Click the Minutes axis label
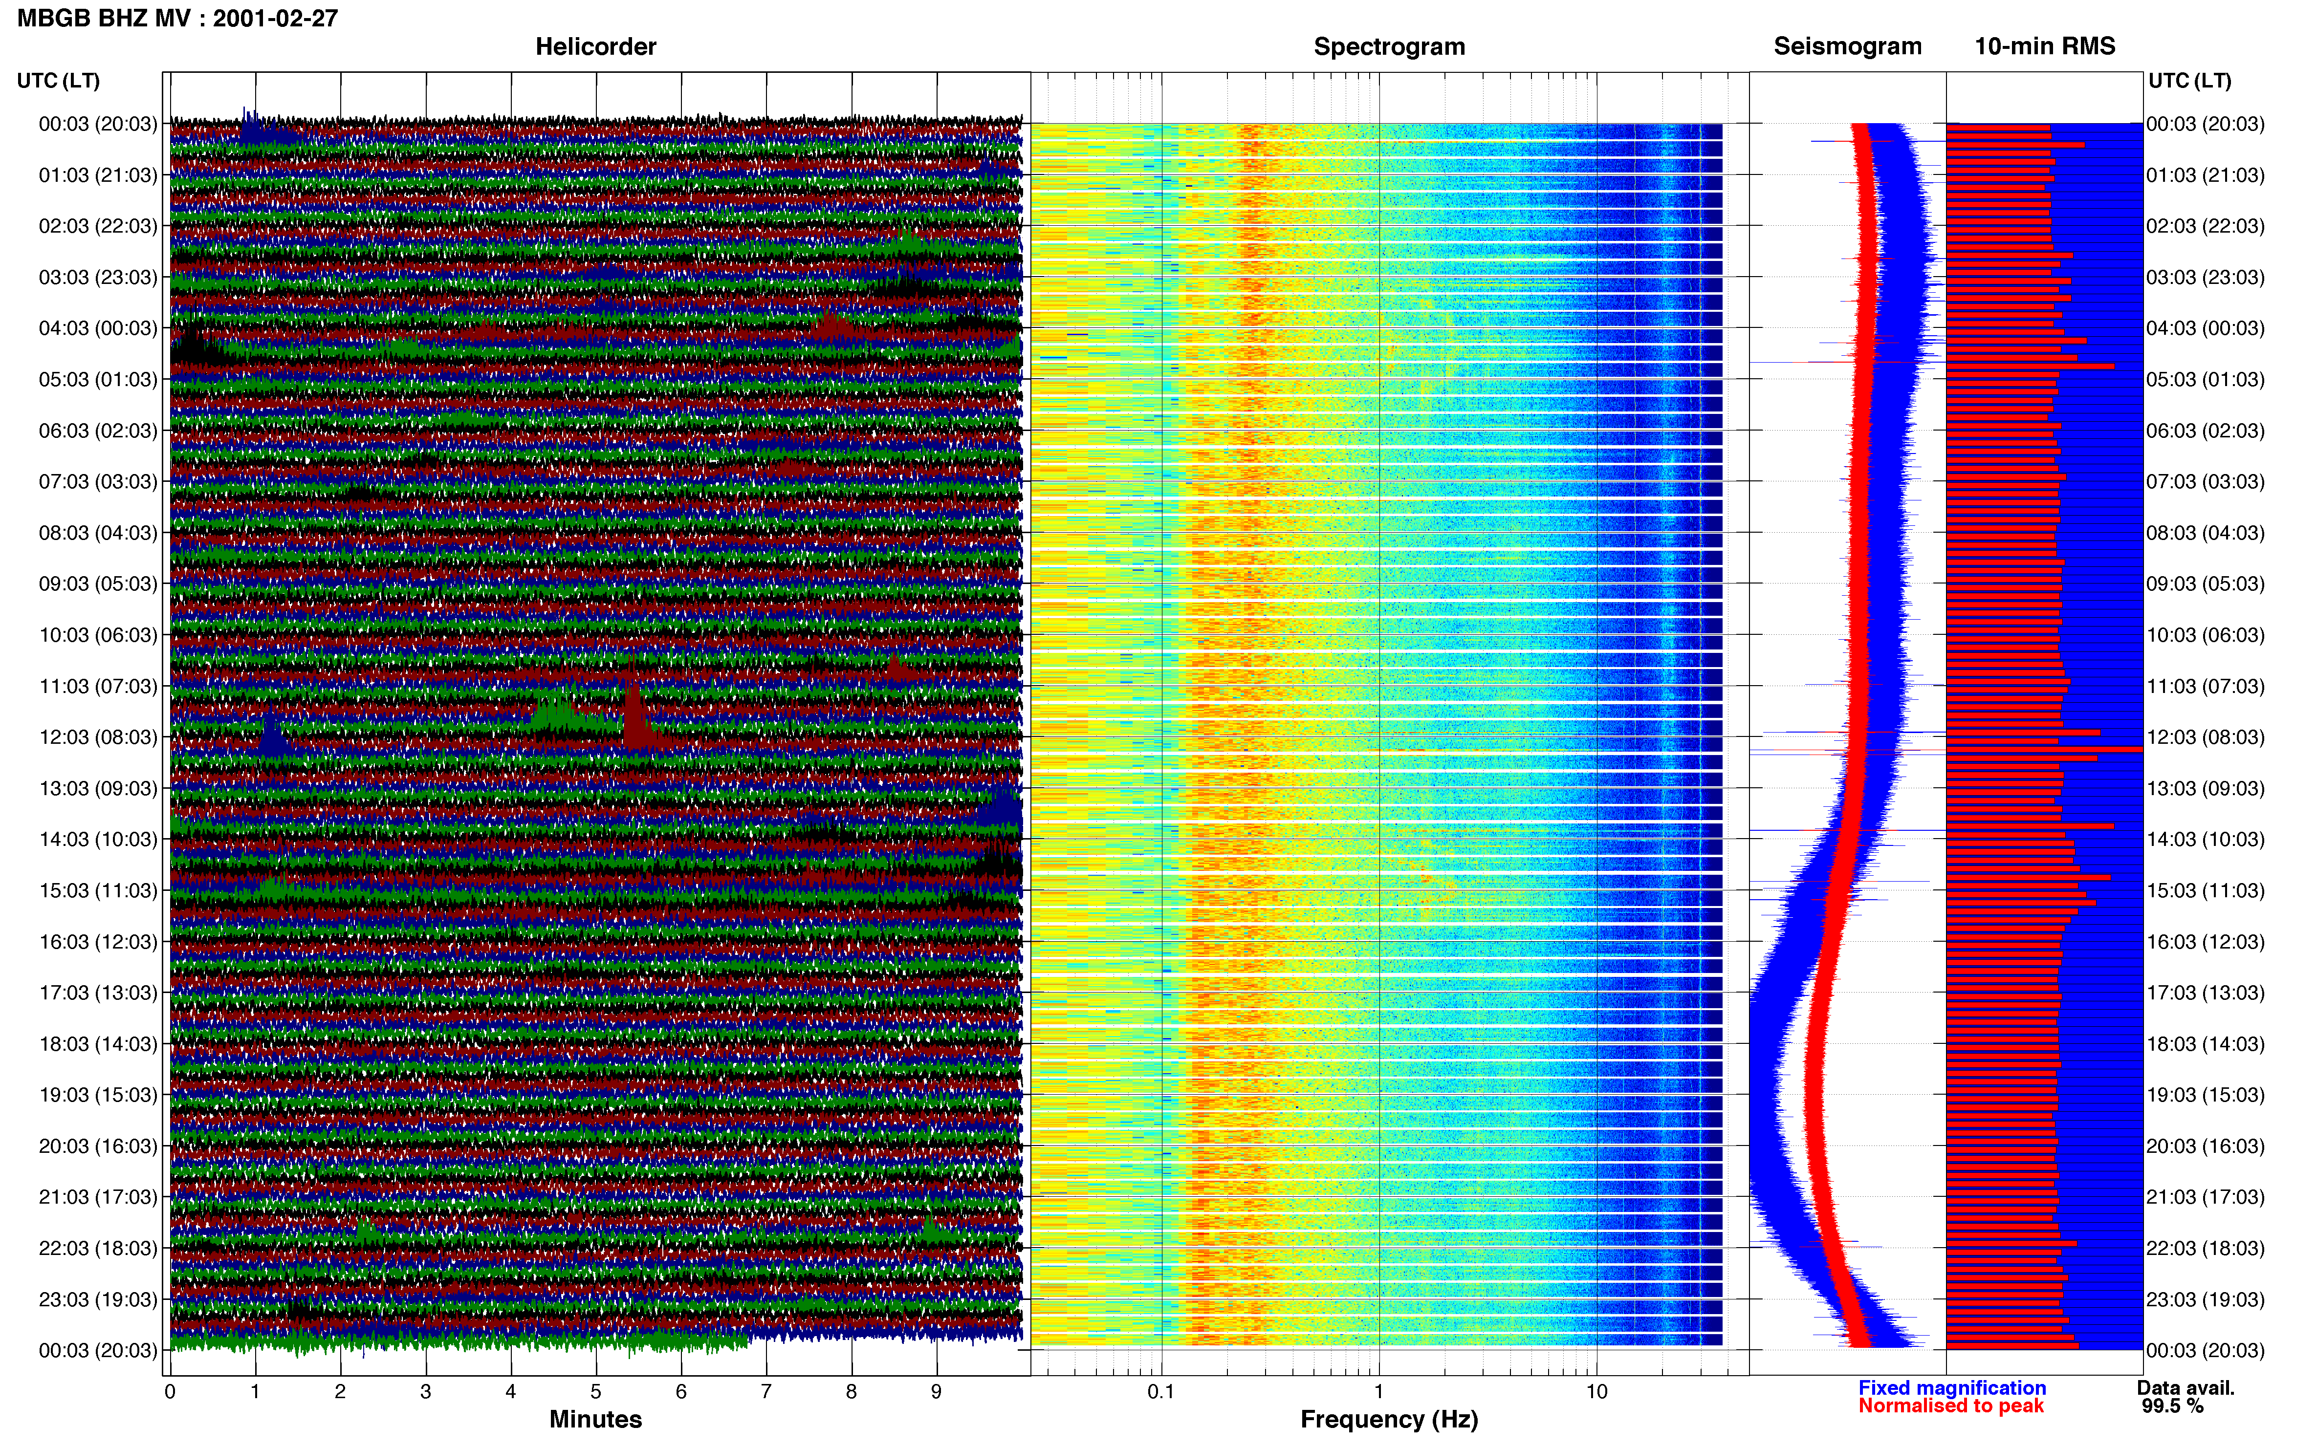This screenshot has height=1448, width=2317. pos(596,1420)
